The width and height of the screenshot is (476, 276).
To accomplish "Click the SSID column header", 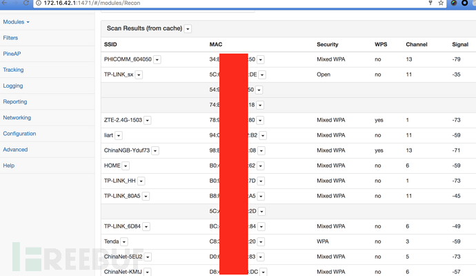I will point(110,44).
